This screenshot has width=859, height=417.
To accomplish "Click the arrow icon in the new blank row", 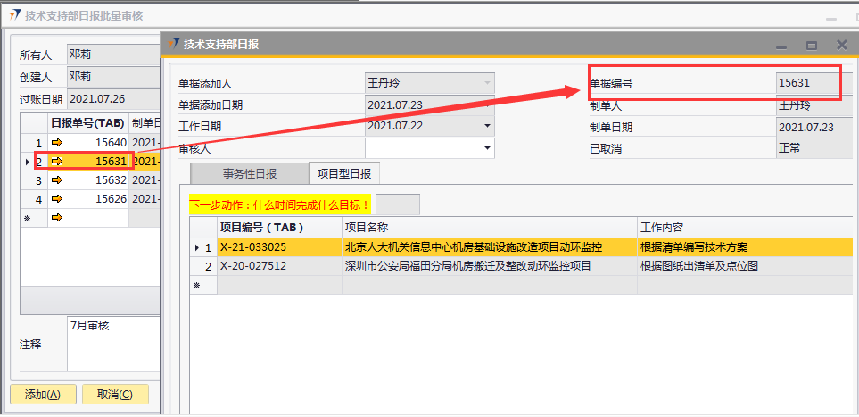I will 57,218.
